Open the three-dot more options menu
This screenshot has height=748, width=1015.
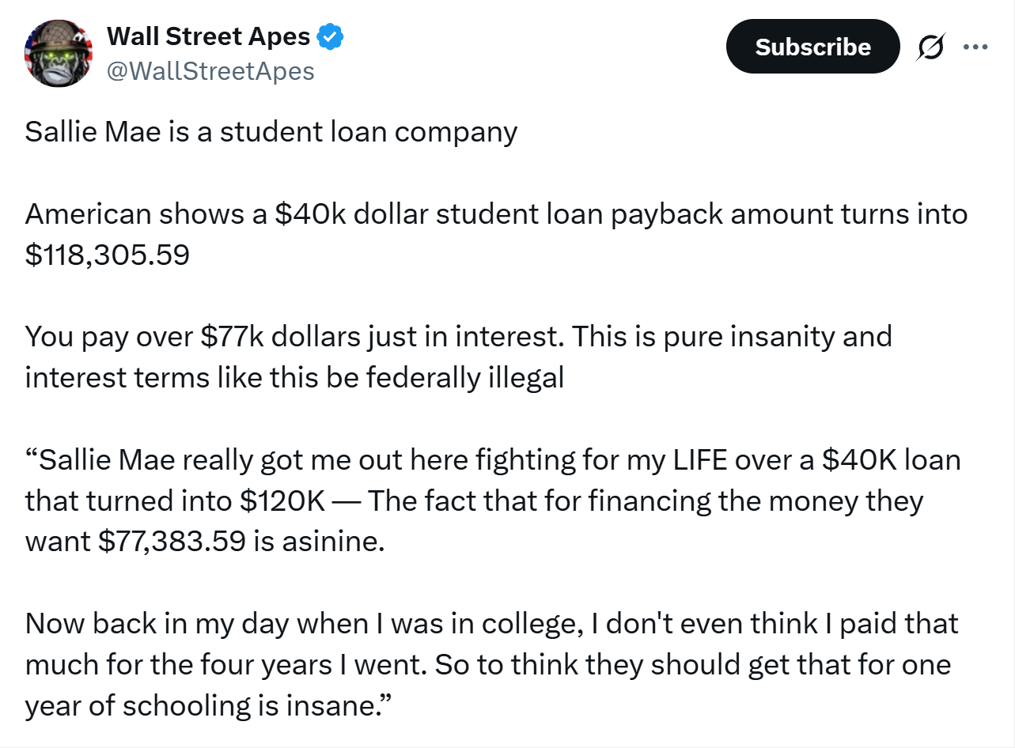click(975, 47)
